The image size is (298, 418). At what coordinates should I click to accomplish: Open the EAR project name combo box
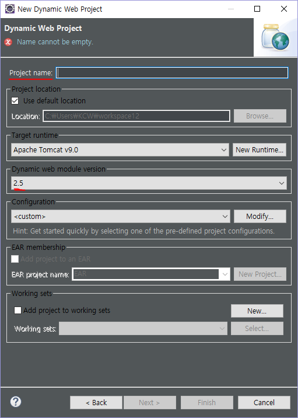click(x=151, y=274)
